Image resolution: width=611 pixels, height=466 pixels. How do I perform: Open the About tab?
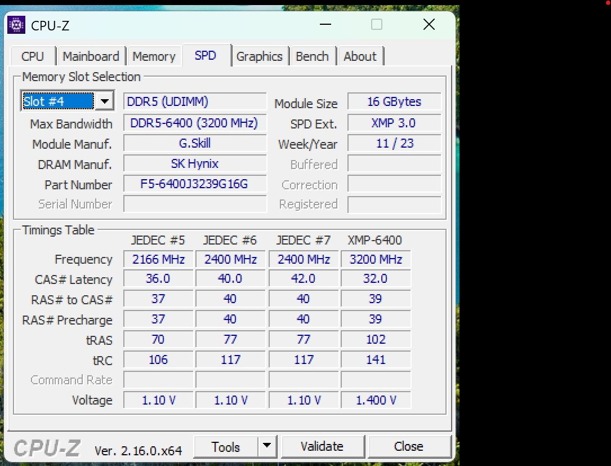360,56
